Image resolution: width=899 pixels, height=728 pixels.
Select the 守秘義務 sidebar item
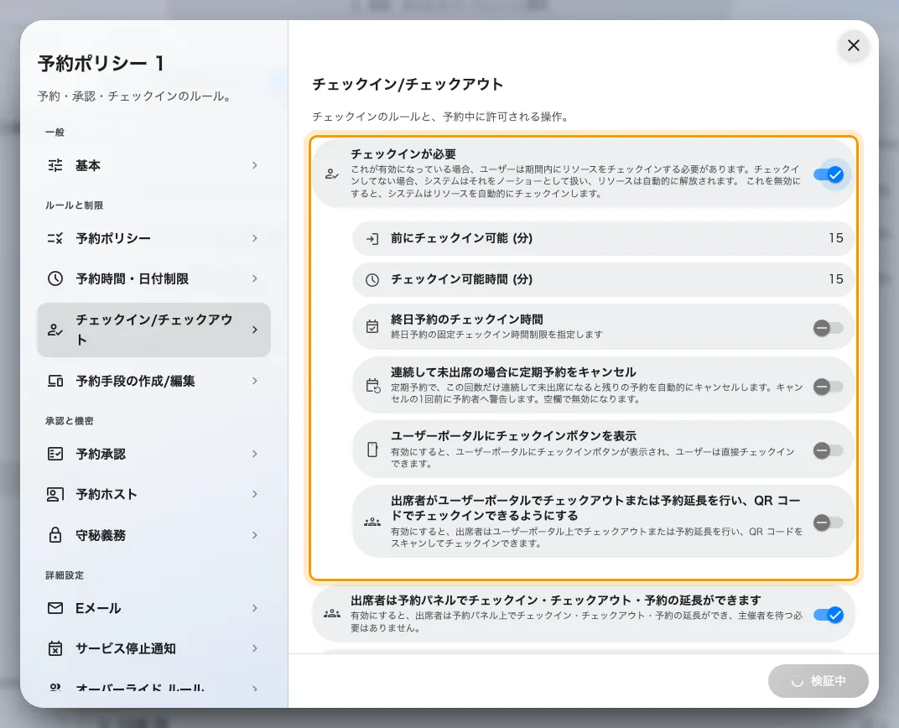point(153,535)
